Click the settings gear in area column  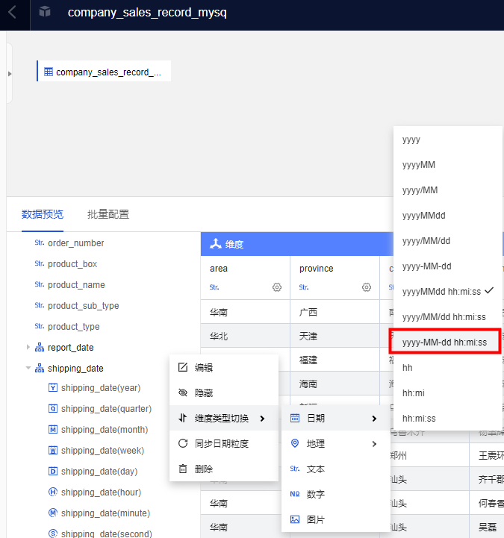coord(277,287)
